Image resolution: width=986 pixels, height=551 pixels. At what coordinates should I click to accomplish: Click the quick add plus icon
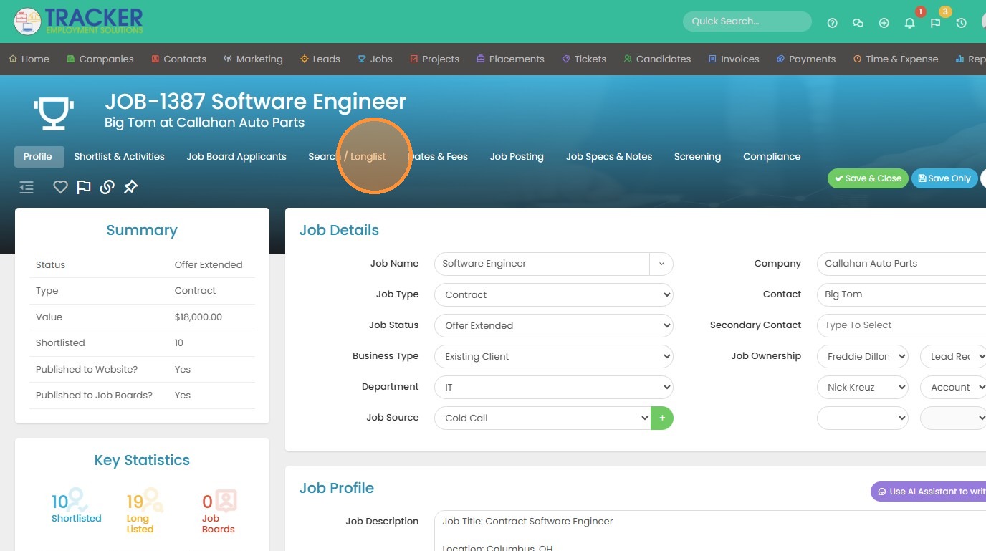tap(884, 23)
